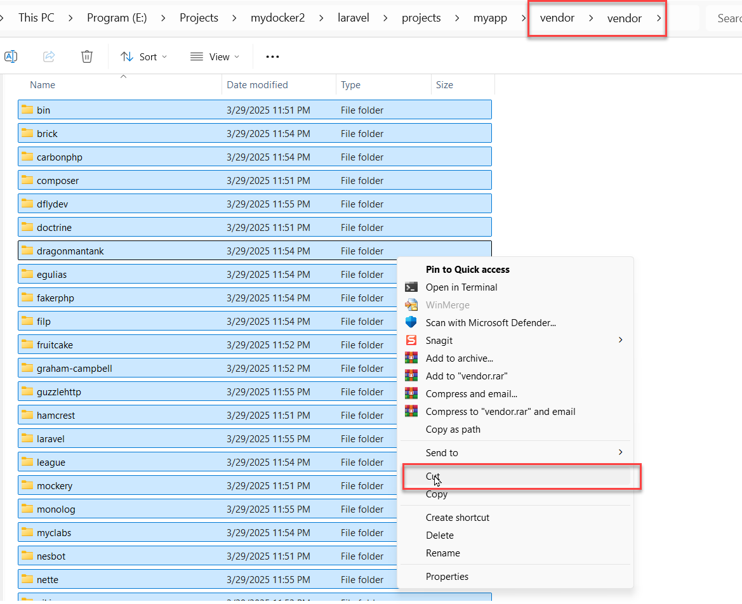The width and height of the screenshot is (742, 604).
Task: Click the WinMerge icon in context menu
Action: tap(411, 305)
